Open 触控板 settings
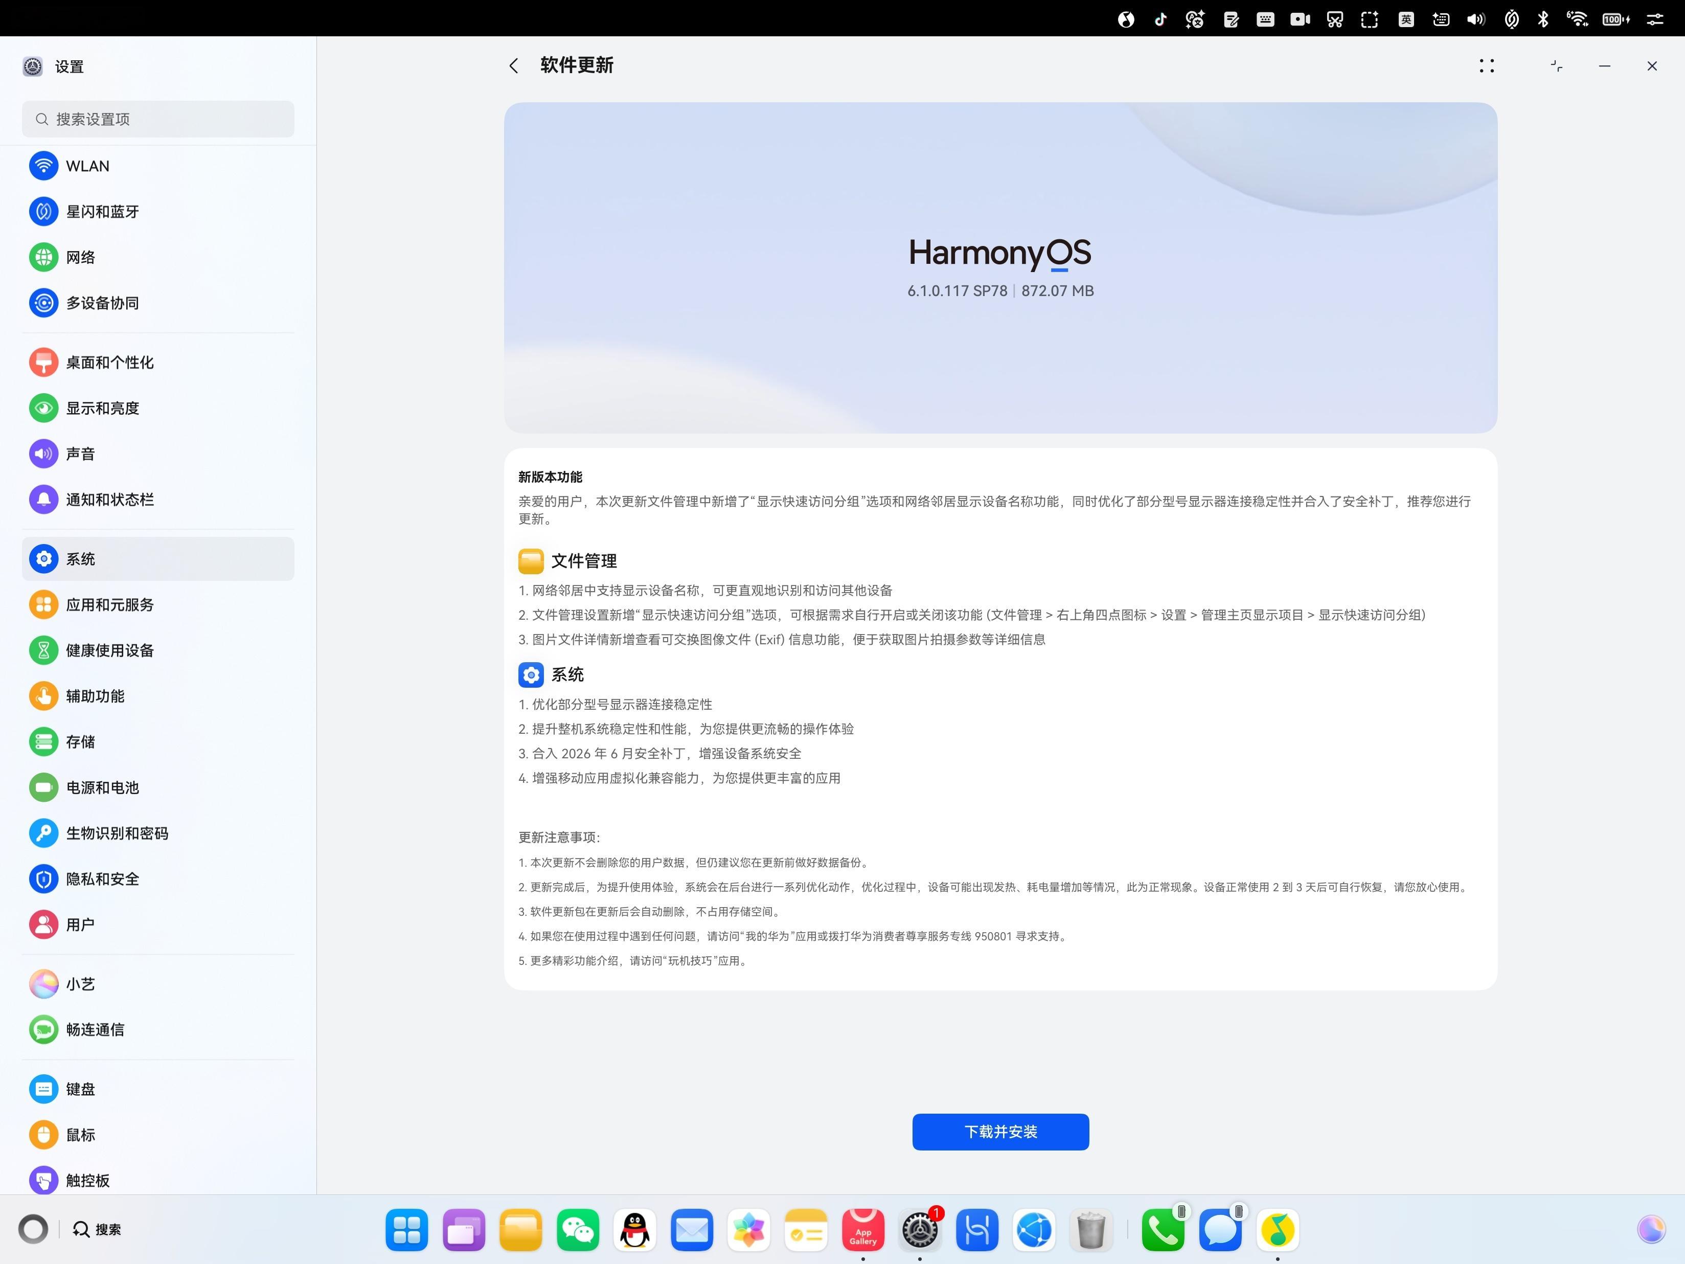 pyautogui.click(x=157, y=1180)
